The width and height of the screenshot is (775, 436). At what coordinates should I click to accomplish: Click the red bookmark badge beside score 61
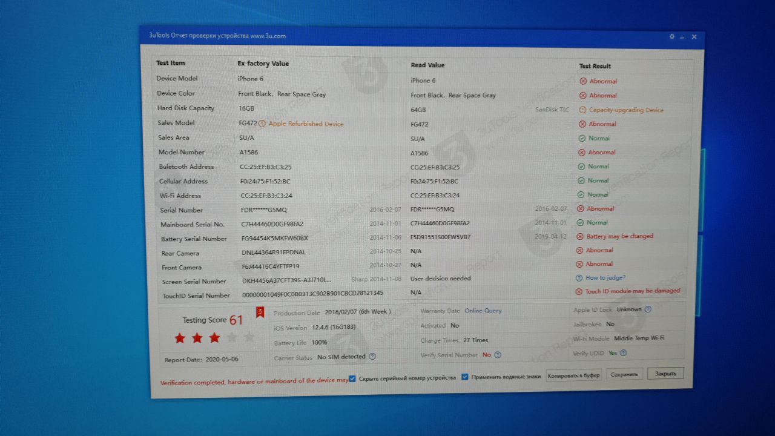260,312
